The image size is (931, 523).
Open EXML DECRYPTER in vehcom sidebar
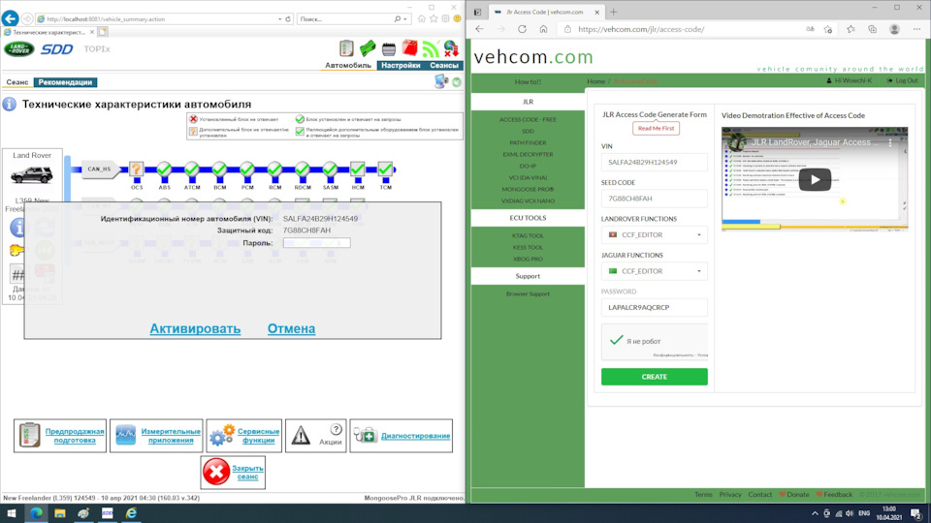click(x=528, y=154)
